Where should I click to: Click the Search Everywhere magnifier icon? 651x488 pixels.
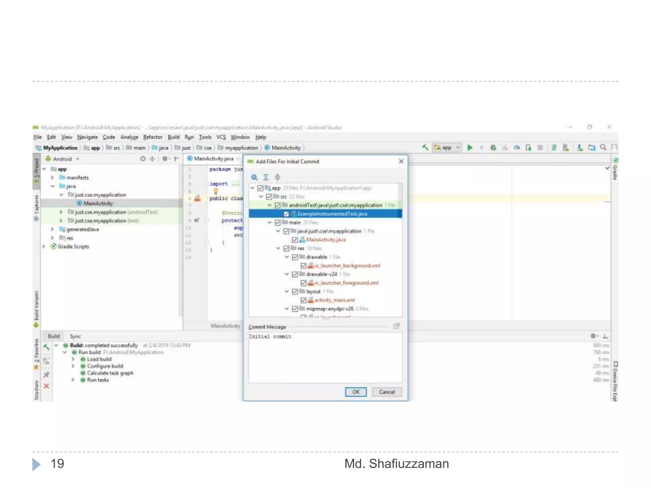pos(603,147)
